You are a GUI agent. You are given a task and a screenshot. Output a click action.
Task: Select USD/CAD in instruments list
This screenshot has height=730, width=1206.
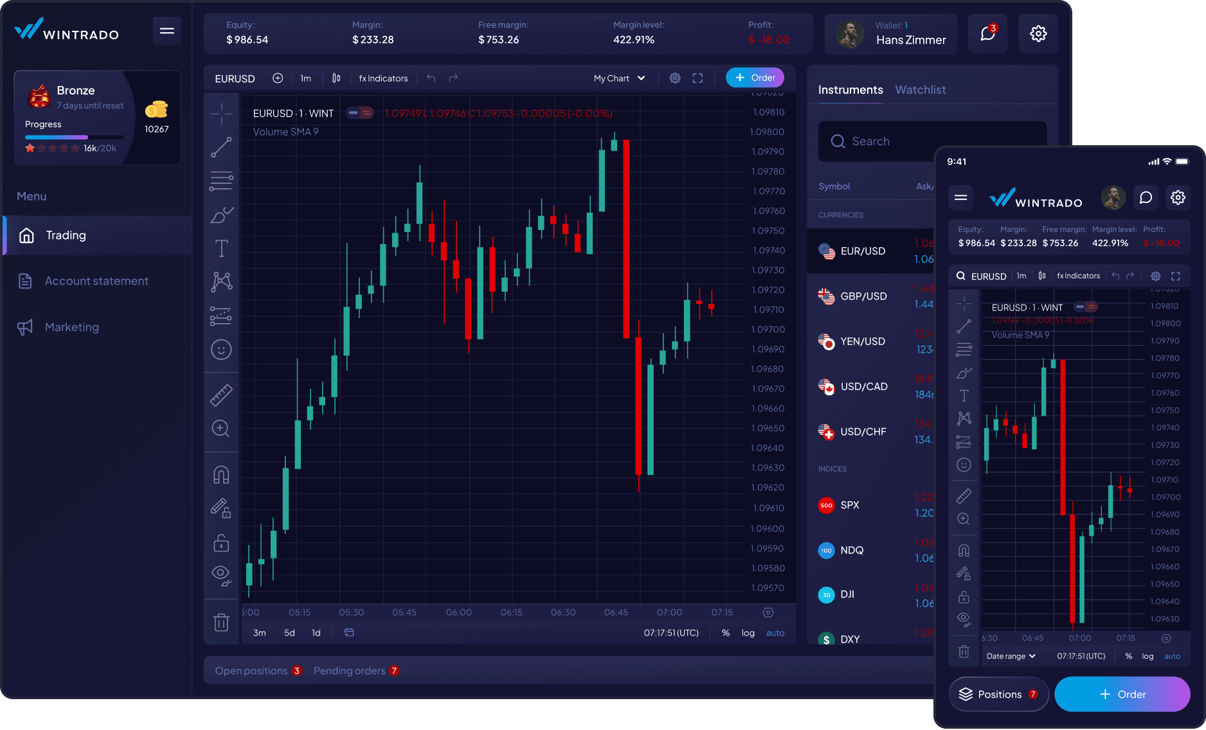click(870, 386)
